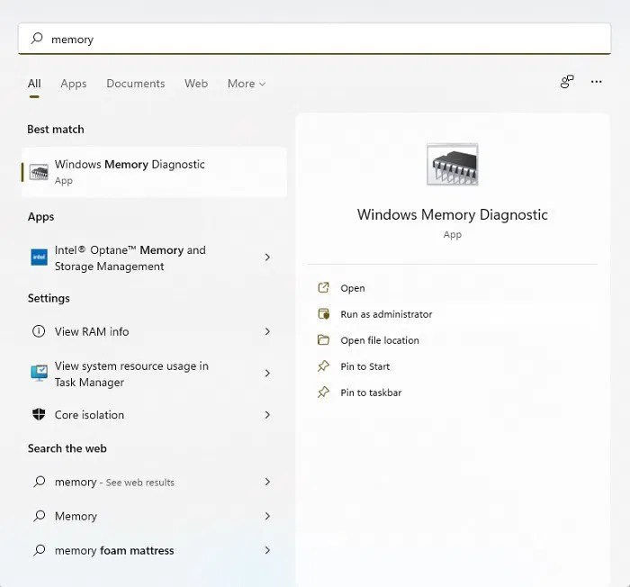Click the magnifier icon beside 'memory foam mattress'
This screenshot has width=630, height=587.
point(40,549)
